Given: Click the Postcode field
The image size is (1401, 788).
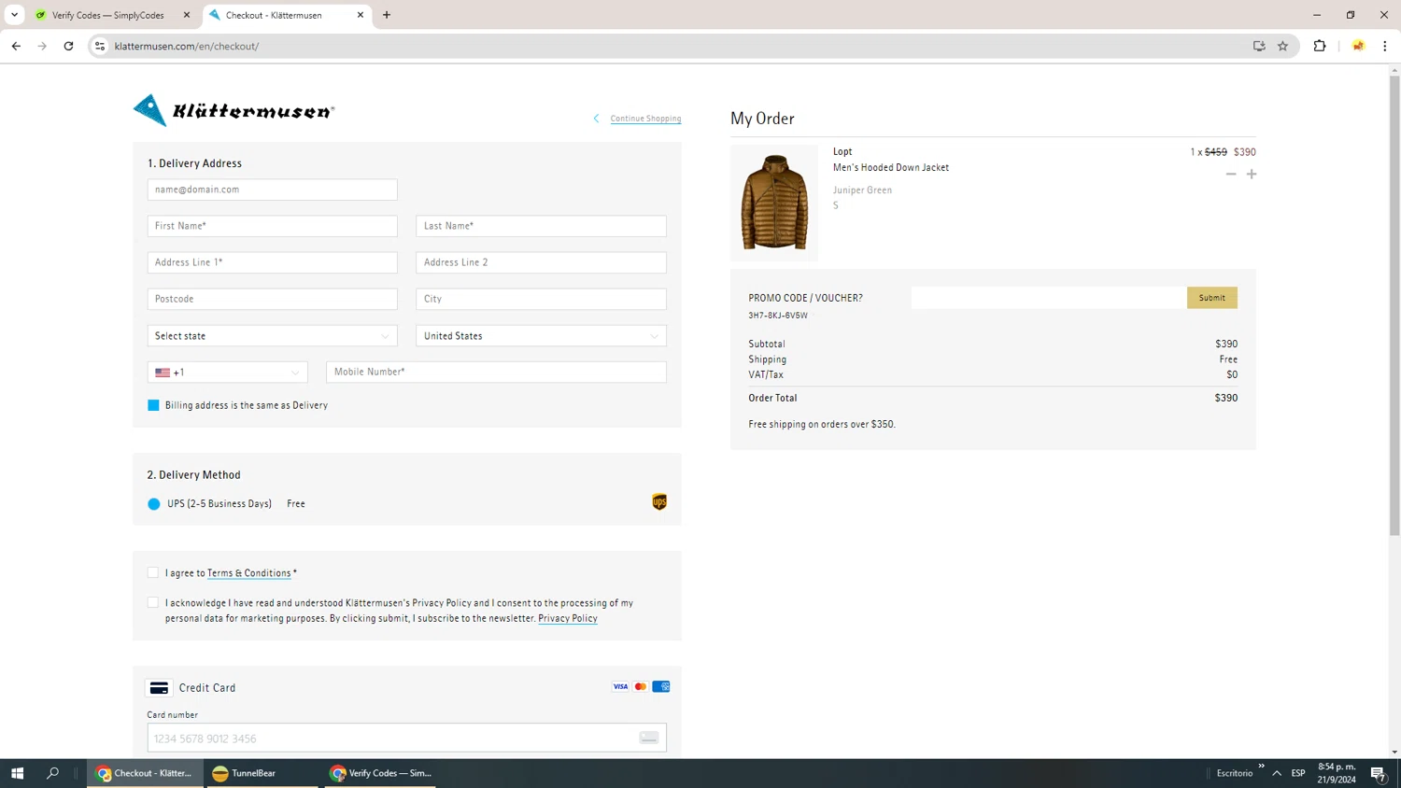Looking at the screenshot, I should 272,299.
